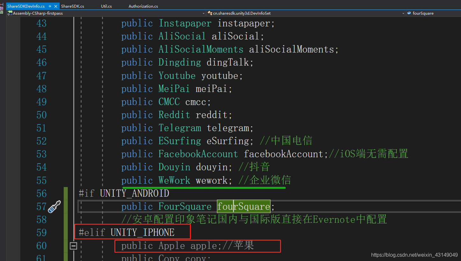The height and width of the screenshot is (261, 461).
Task: Click the field icon beside fourSquare in the navigation bar
Action: point(410,13)
